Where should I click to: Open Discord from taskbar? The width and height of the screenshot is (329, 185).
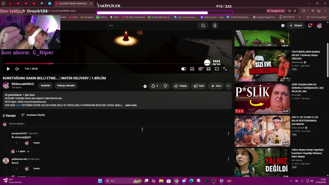coord(184,181)
